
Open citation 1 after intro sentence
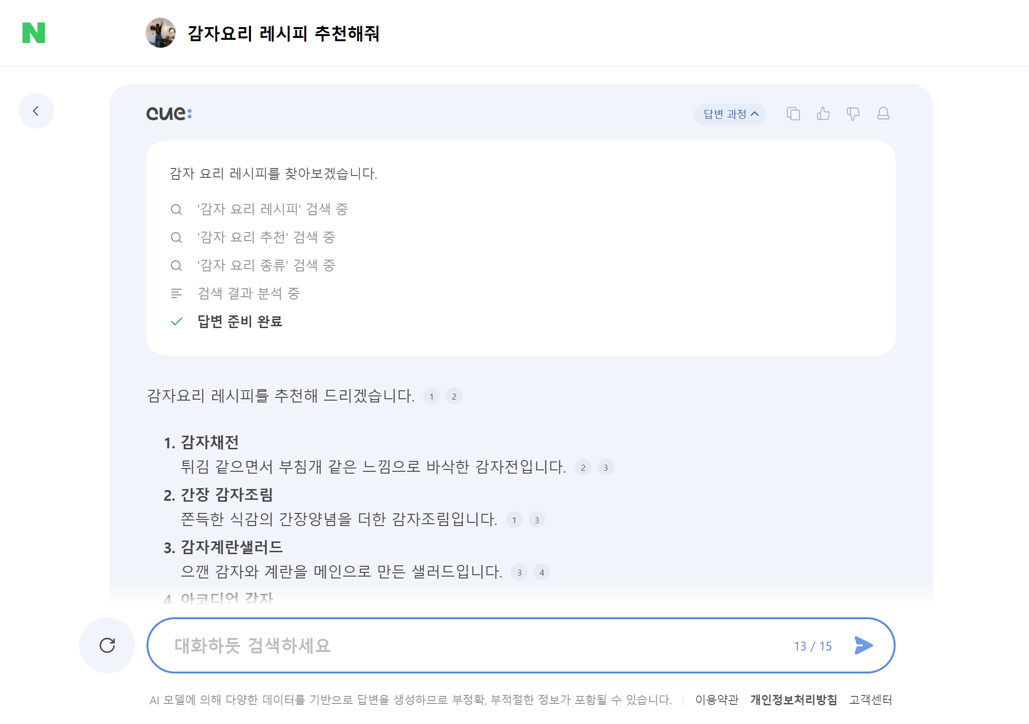pyautogui.click(x=431, y=396)
